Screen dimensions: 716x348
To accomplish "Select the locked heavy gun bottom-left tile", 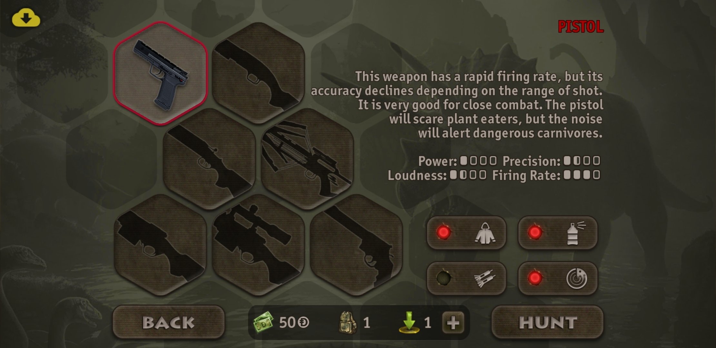I will 160,245.
